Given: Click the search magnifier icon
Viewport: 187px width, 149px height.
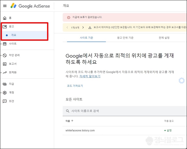Looking at the screenshot, I should (68, 111).
